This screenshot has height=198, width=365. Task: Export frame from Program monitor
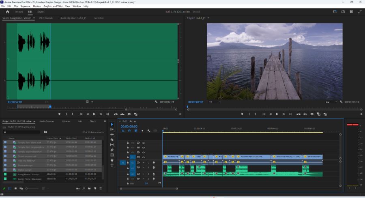[312, 114]
